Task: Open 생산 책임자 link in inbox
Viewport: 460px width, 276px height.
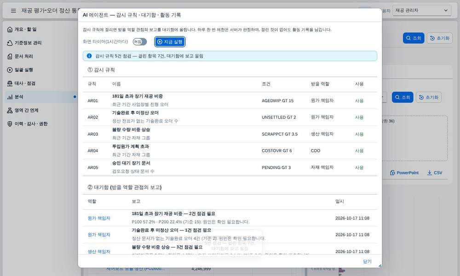Action: [99, 252]
